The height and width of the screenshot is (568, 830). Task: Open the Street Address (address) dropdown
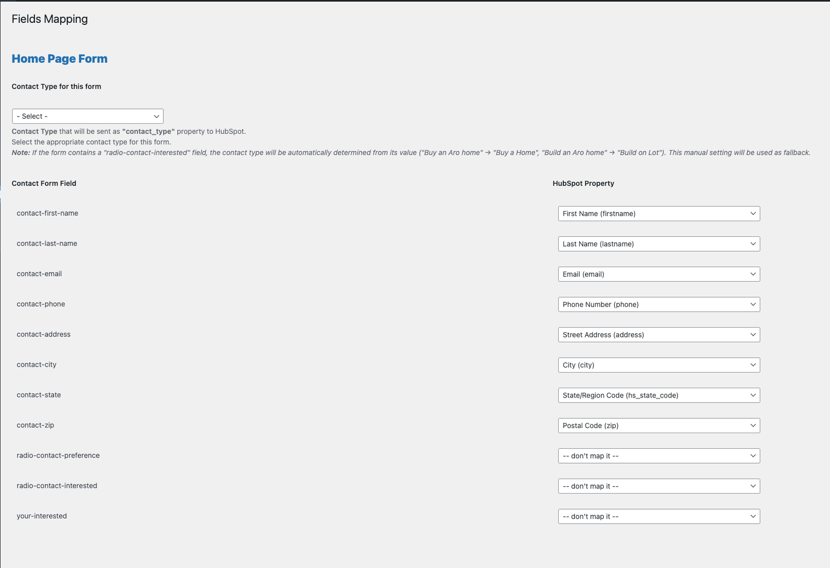click(659, 335)
